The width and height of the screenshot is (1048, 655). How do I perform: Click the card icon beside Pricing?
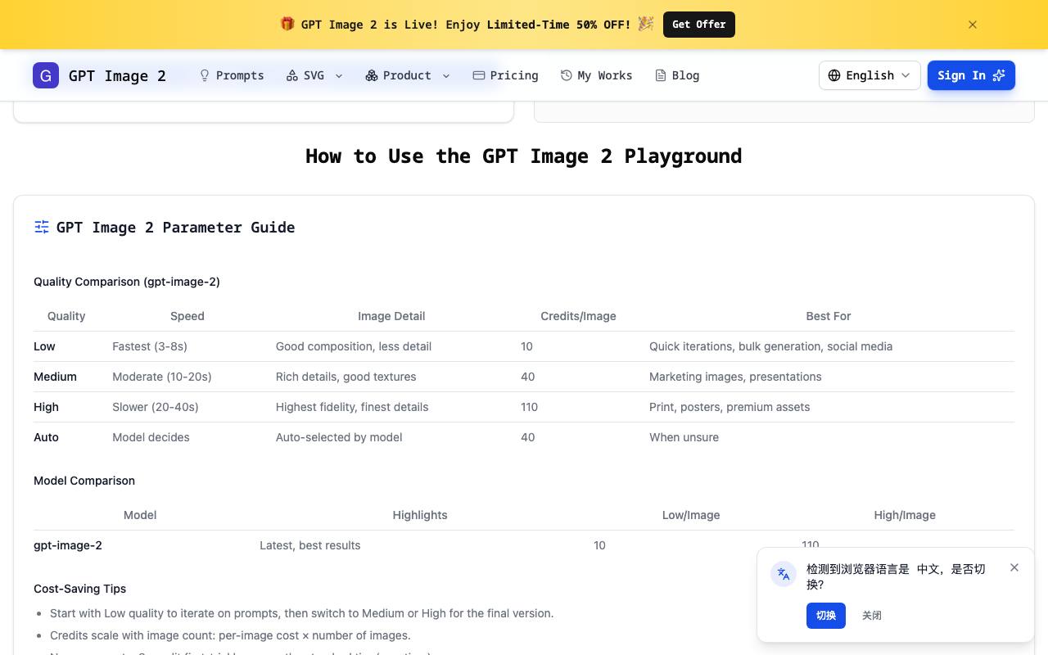(479, 75)
